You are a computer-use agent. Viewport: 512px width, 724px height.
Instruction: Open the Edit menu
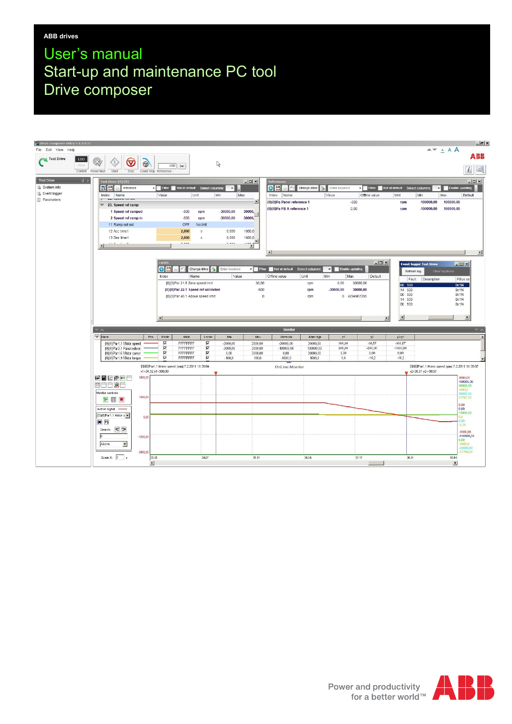(x=49, y=150)
